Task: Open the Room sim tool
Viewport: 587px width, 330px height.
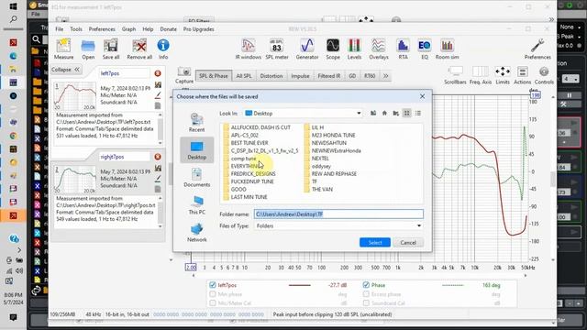Action: pyautogui.click(x=447, y=49)
